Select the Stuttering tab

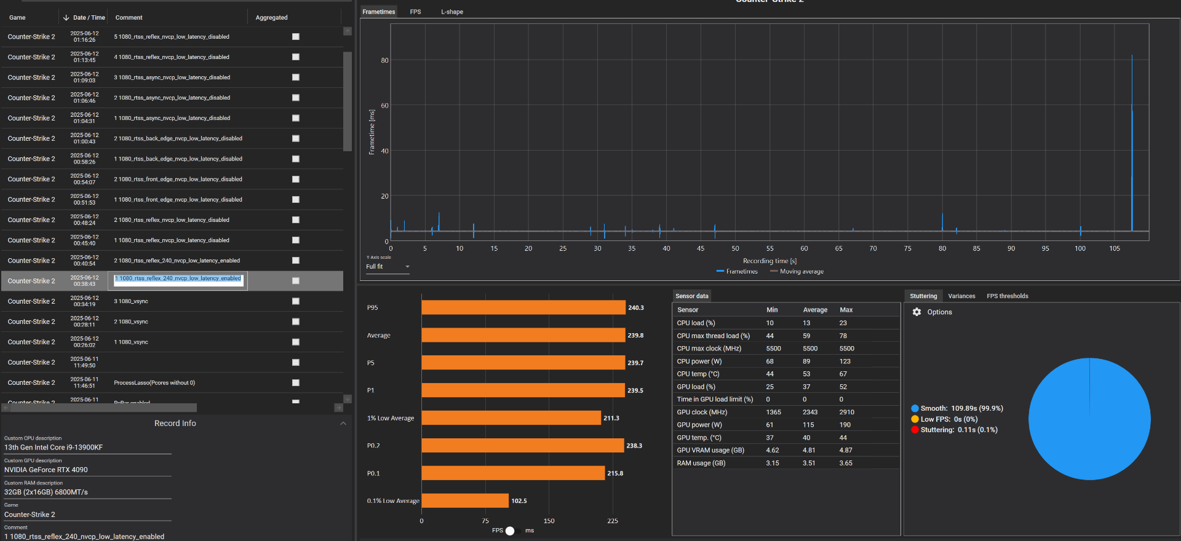(923, 296)
